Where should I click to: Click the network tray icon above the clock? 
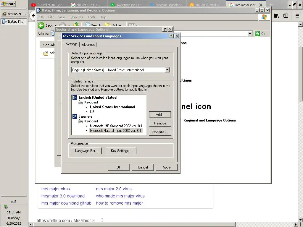click(x=6, y=207)
